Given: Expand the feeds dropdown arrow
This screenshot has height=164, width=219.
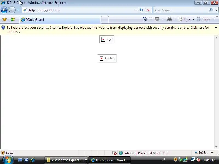Looking at the screenshot, I should (163, 19).
